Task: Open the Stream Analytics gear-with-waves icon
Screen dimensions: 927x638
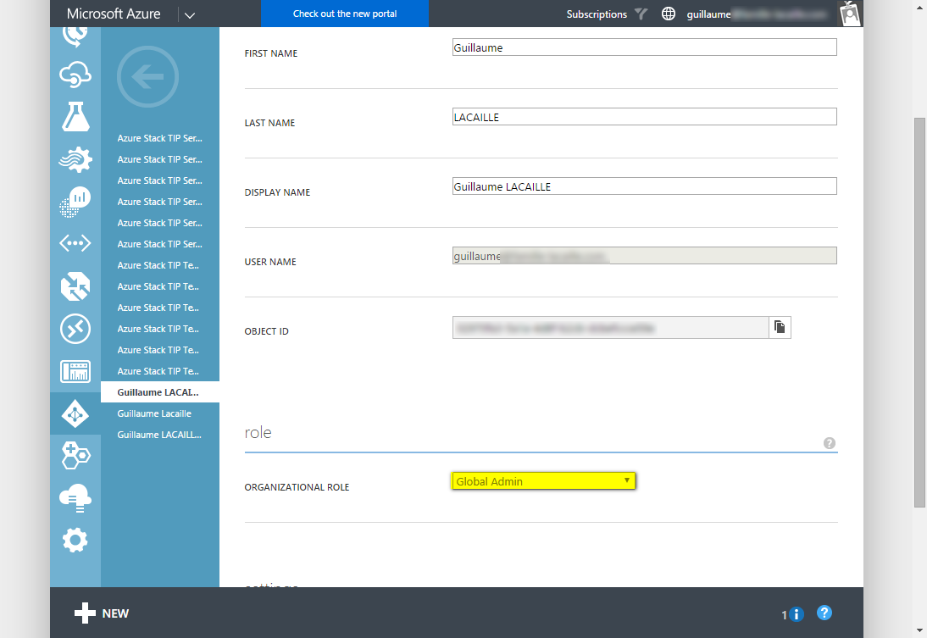Action: click(x=75, y=159)
